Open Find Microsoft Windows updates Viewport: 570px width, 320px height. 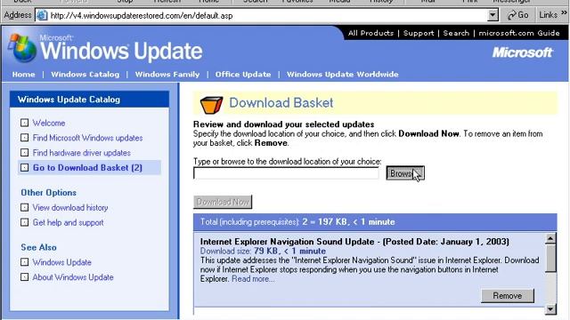[87, 138]
